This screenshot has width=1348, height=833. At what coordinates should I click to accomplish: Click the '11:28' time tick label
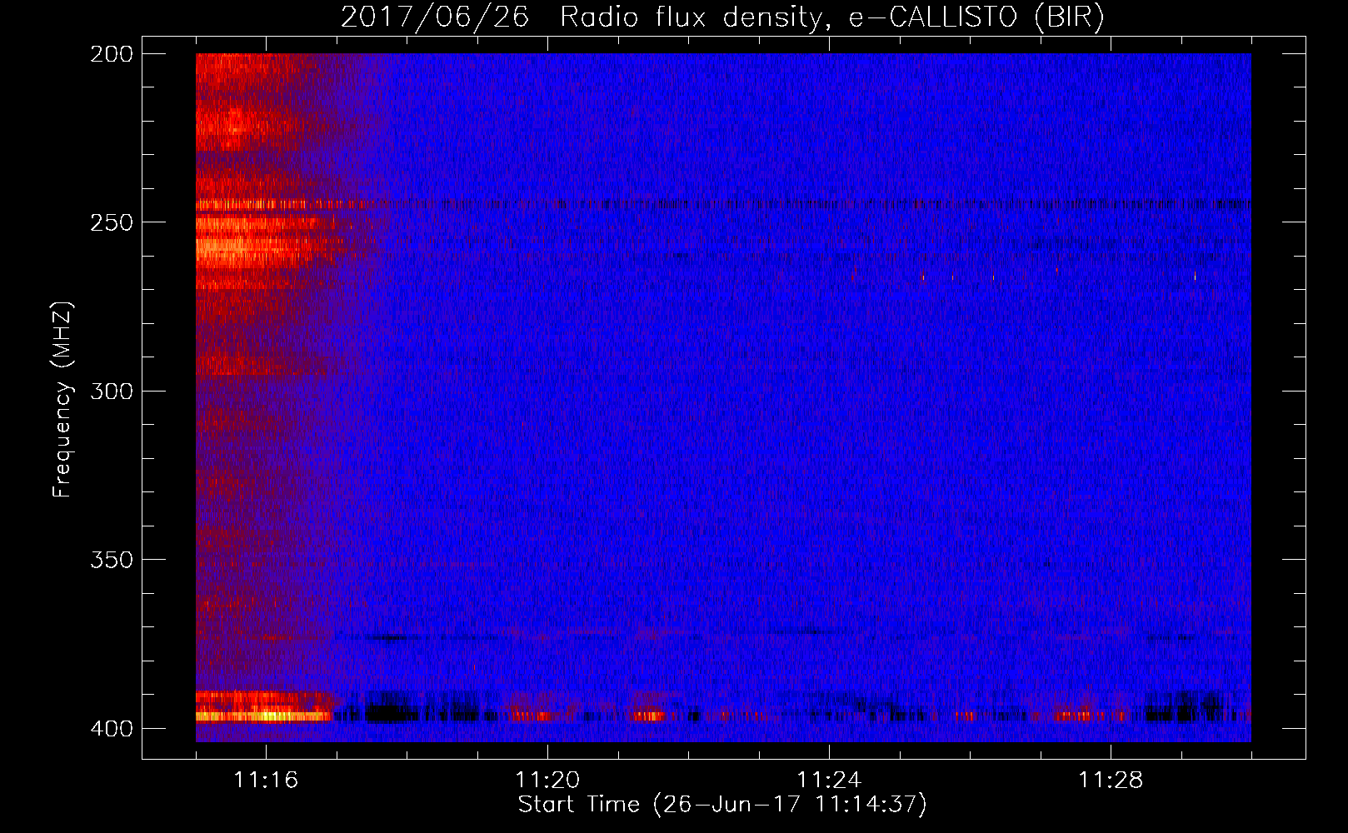click(x=1111, y=780)
